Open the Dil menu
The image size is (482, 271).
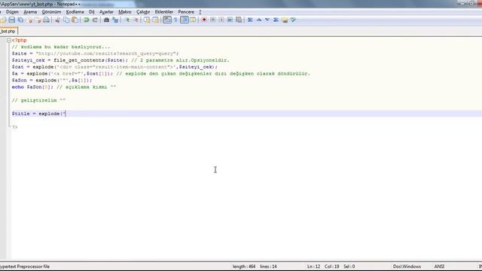92,12
